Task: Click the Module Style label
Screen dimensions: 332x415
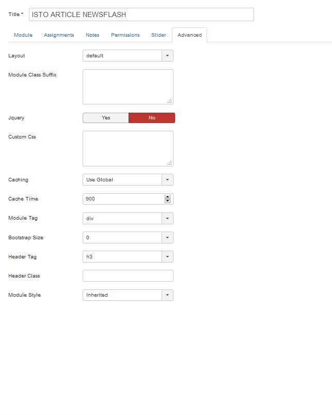Action: pyautogui.click(x=25, y=295)
